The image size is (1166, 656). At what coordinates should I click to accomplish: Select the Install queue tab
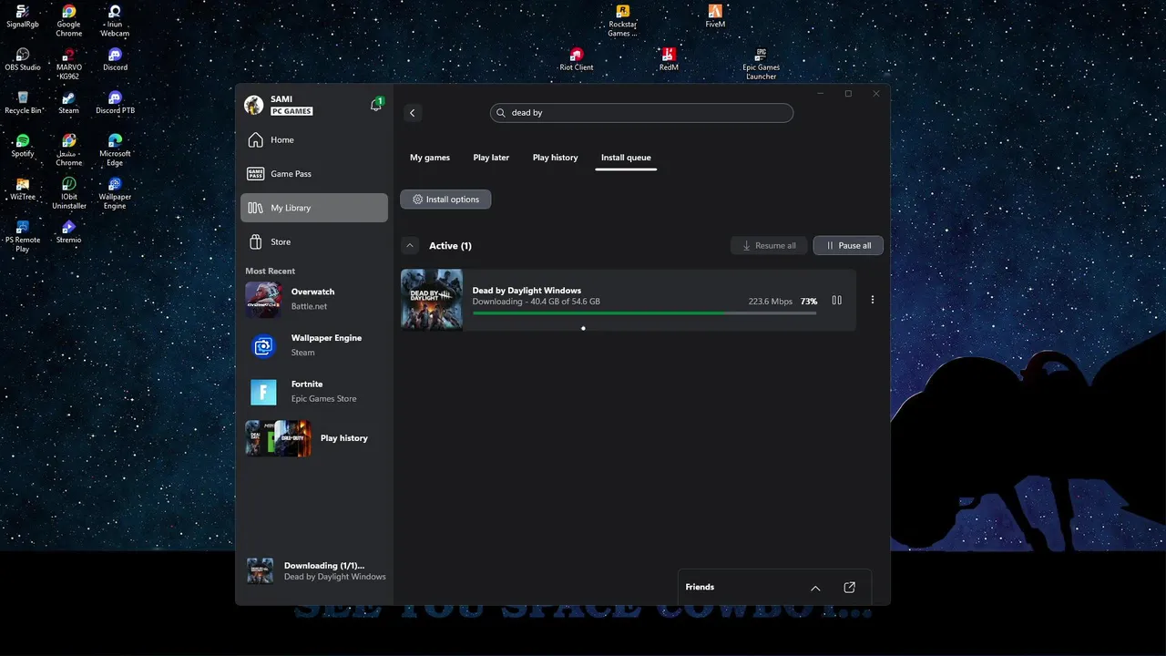[x=626, y=158]
